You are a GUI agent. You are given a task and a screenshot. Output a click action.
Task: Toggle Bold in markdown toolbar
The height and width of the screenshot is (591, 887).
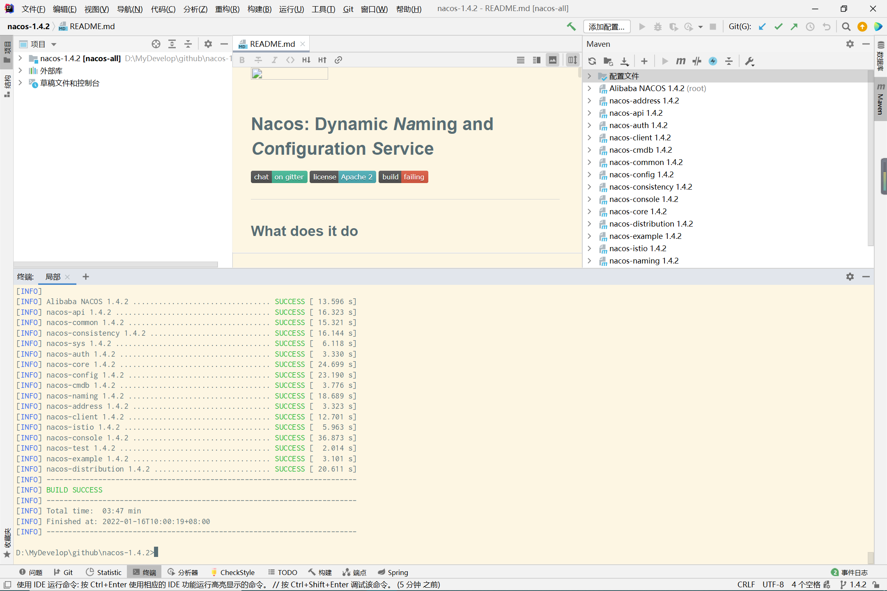pos(242,60)
